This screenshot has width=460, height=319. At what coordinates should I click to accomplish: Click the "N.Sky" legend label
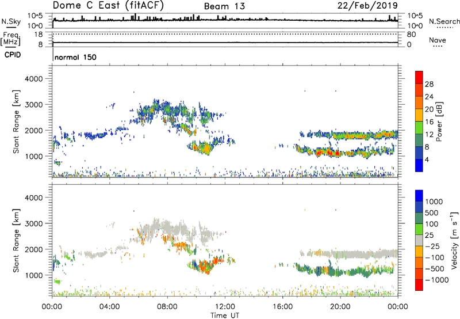(x=11, y=21)
